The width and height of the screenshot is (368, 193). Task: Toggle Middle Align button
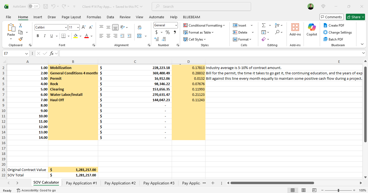pyautogui.click(x=108, y=27)
